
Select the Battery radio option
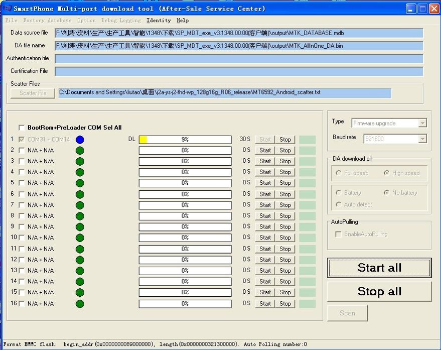(338, 193)
